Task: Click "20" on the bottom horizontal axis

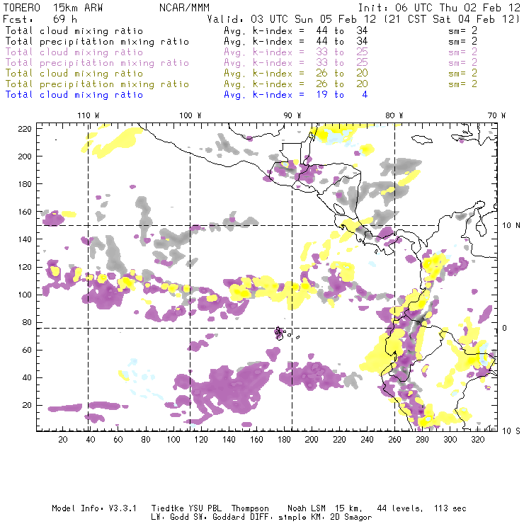Action: (63, 440)
